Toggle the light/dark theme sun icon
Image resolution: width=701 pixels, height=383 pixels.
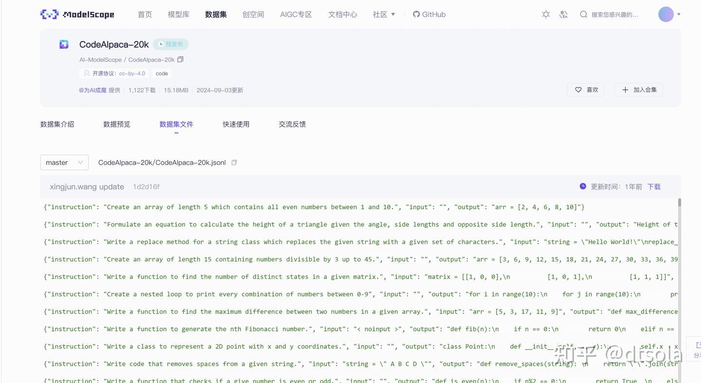coord(546,15)
